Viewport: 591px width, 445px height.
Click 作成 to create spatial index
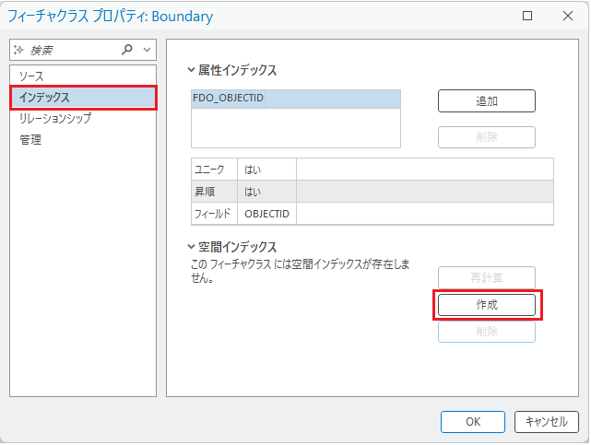[486, 305]
